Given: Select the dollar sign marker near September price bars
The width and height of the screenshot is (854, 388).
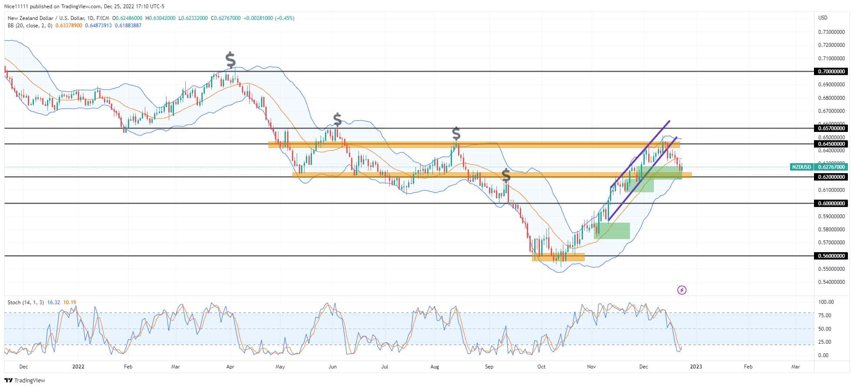Looking at the screenshot, I should coord(506,175).
